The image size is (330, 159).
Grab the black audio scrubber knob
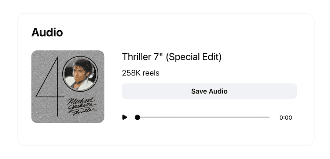(137, 117)
